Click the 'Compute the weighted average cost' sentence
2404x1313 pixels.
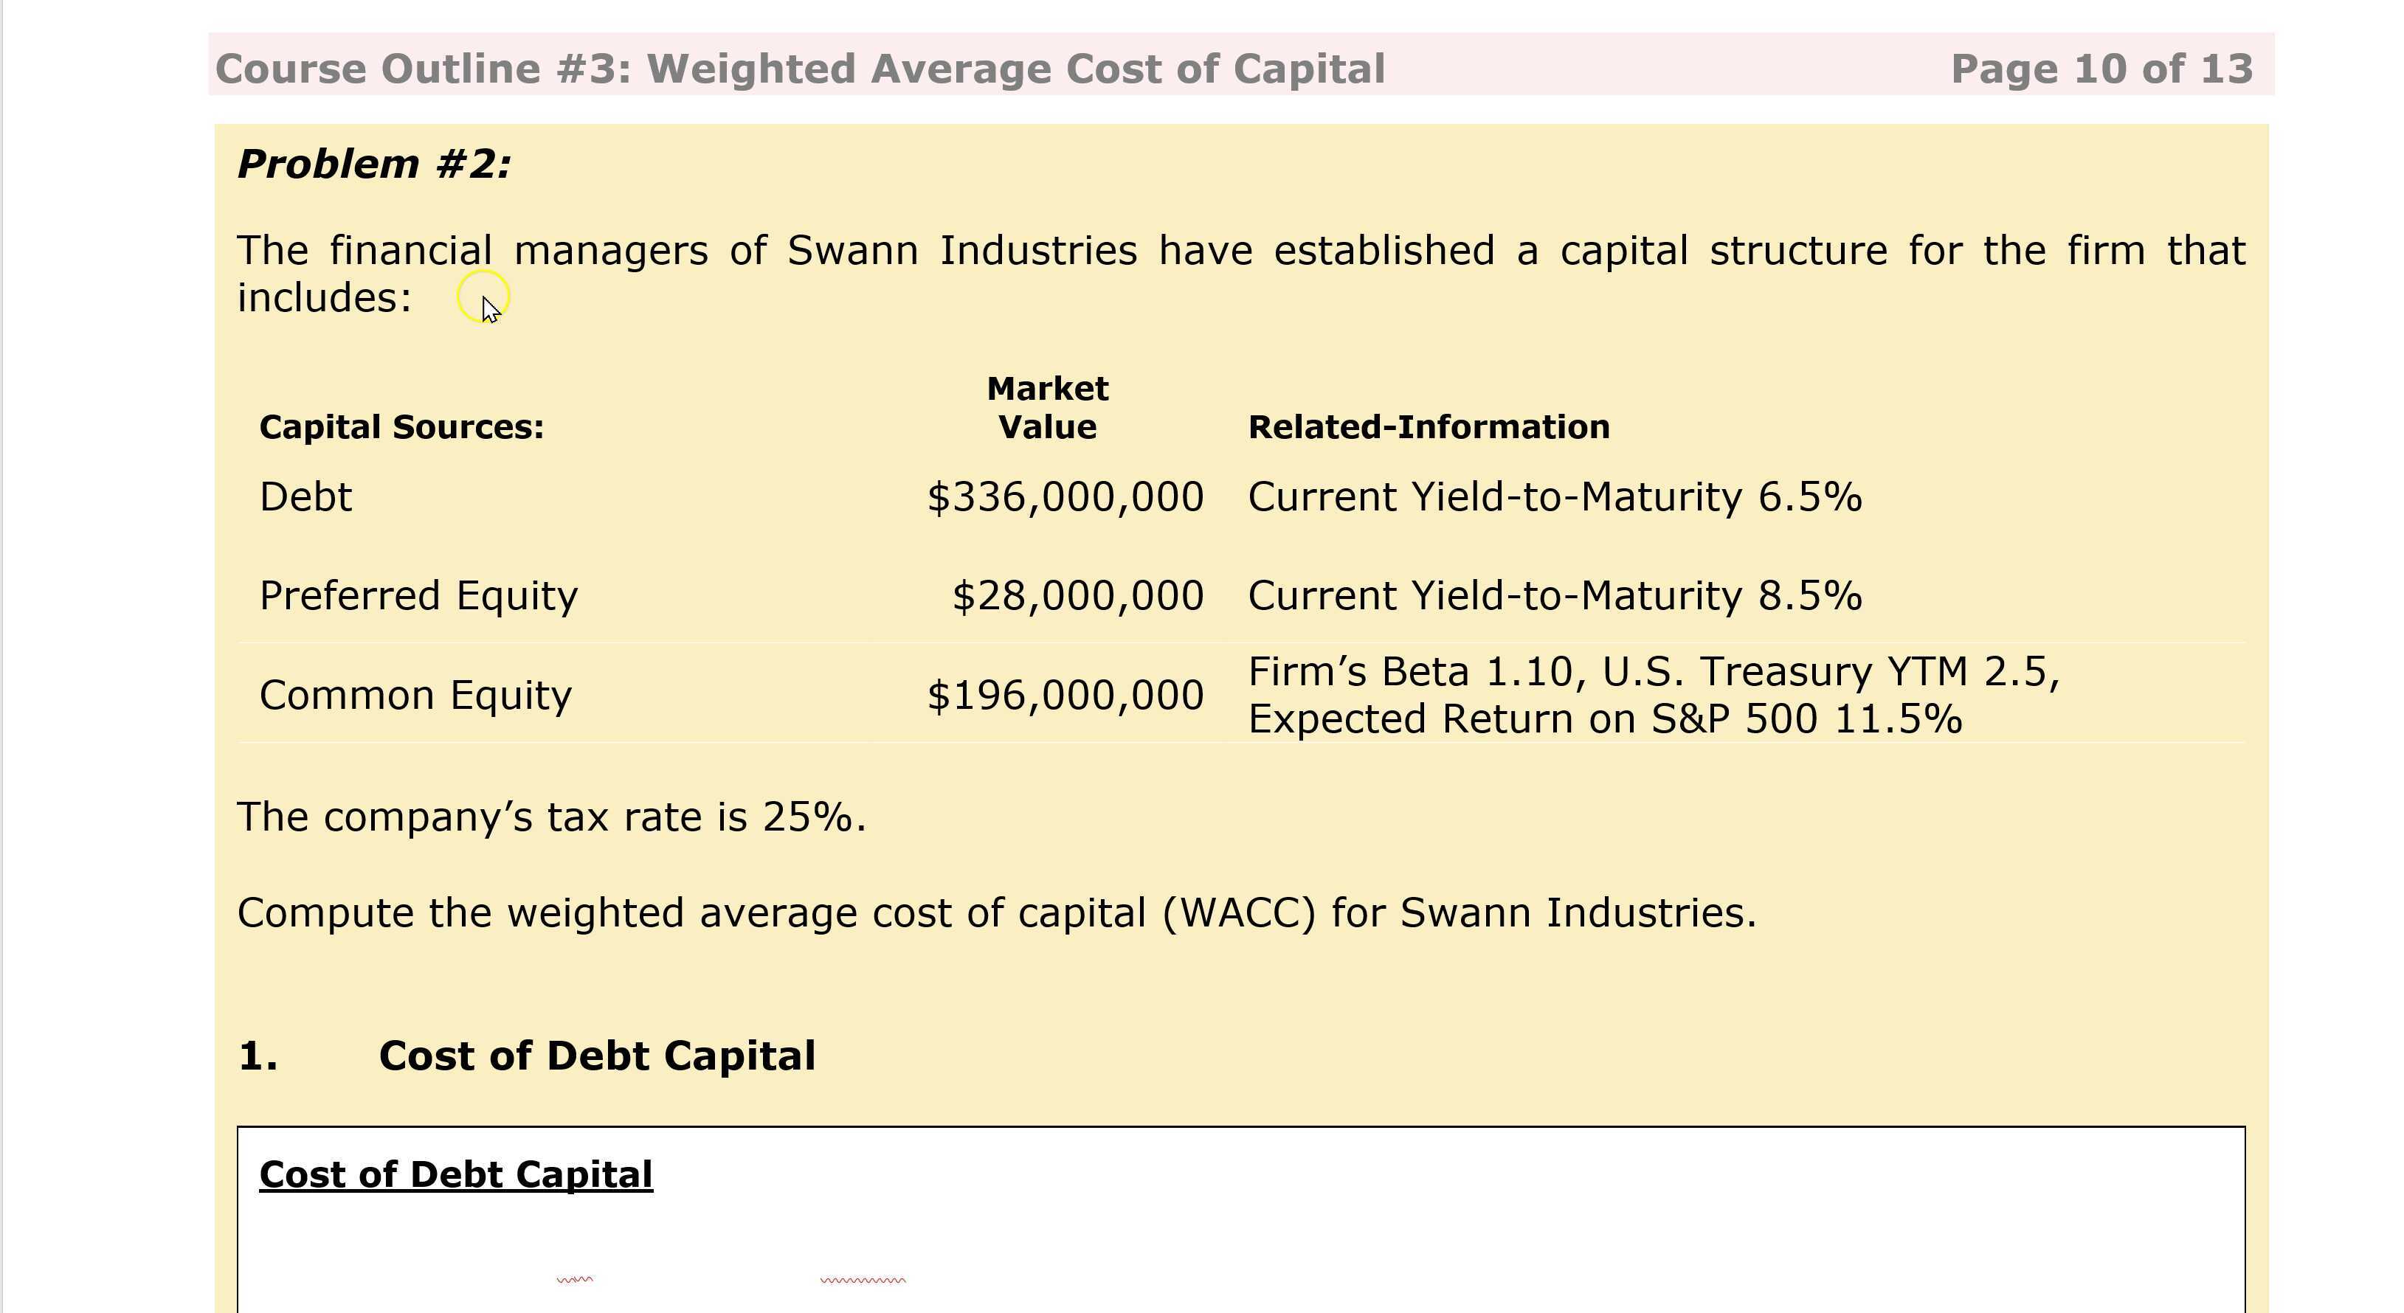point(997,912)
